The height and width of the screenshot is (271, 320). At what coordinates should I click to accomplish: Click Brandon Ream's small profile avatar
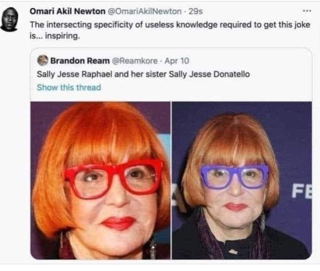[x=43, y=61]
